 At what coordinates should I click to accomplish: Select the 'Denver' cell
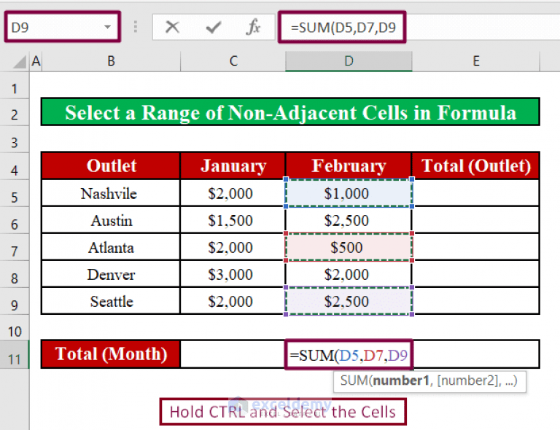click(111, 274)
